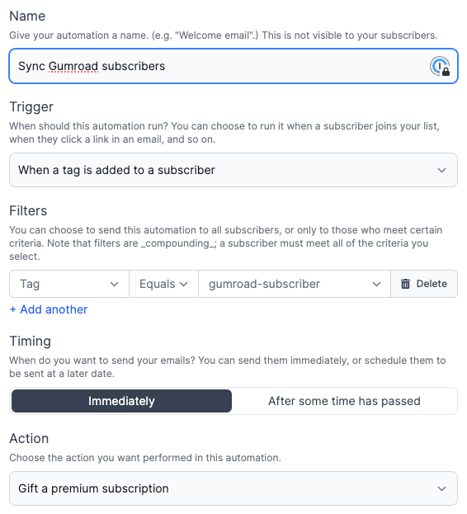This screenshot has width=467, height=514.
Task: Click the chevron arrow of the Action selector
Action: [x=441, y=488]
